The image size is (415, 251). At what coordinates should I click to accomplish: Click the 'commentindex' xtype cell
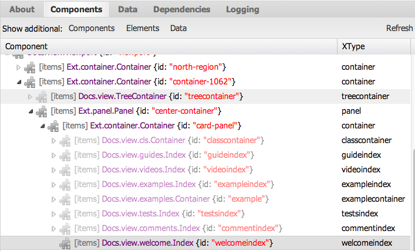point(368,228)
